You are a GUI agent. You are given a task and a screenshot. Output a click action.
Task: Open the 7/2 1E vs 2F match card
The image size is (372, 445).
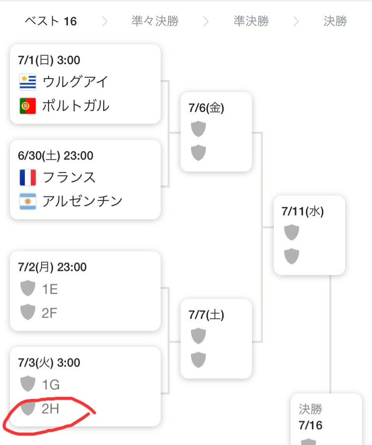click(85, 291)
